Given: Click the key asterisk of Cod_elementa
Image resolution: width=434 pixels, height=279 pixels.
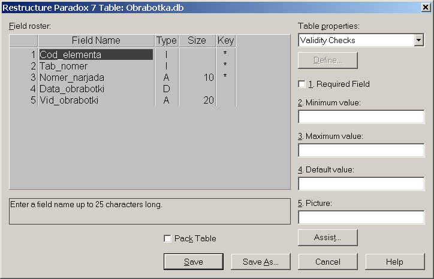Looking at the screenshot, I should 225,53.
